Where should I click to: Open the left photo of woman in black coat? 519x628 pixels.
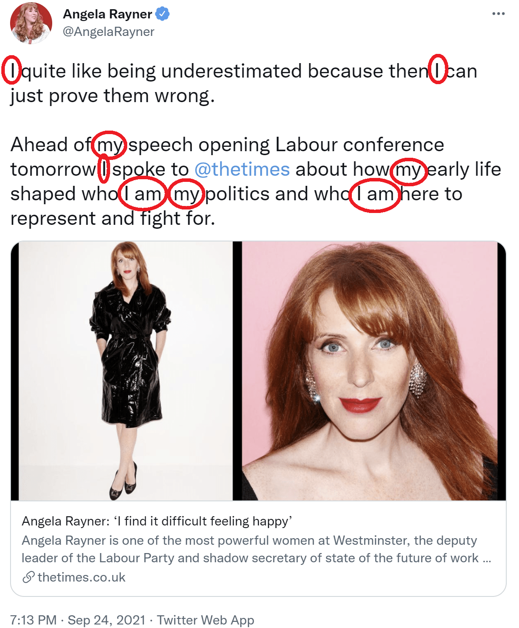click(x=125, y=371)
